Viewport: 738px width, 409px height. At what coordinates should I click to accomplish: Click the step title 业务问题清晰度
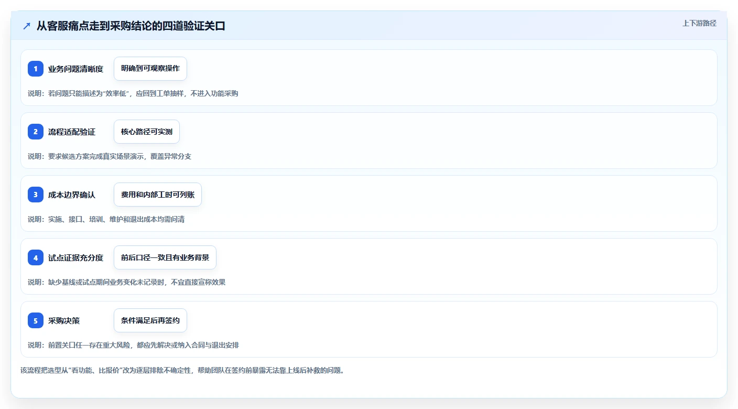click(76, 69)
